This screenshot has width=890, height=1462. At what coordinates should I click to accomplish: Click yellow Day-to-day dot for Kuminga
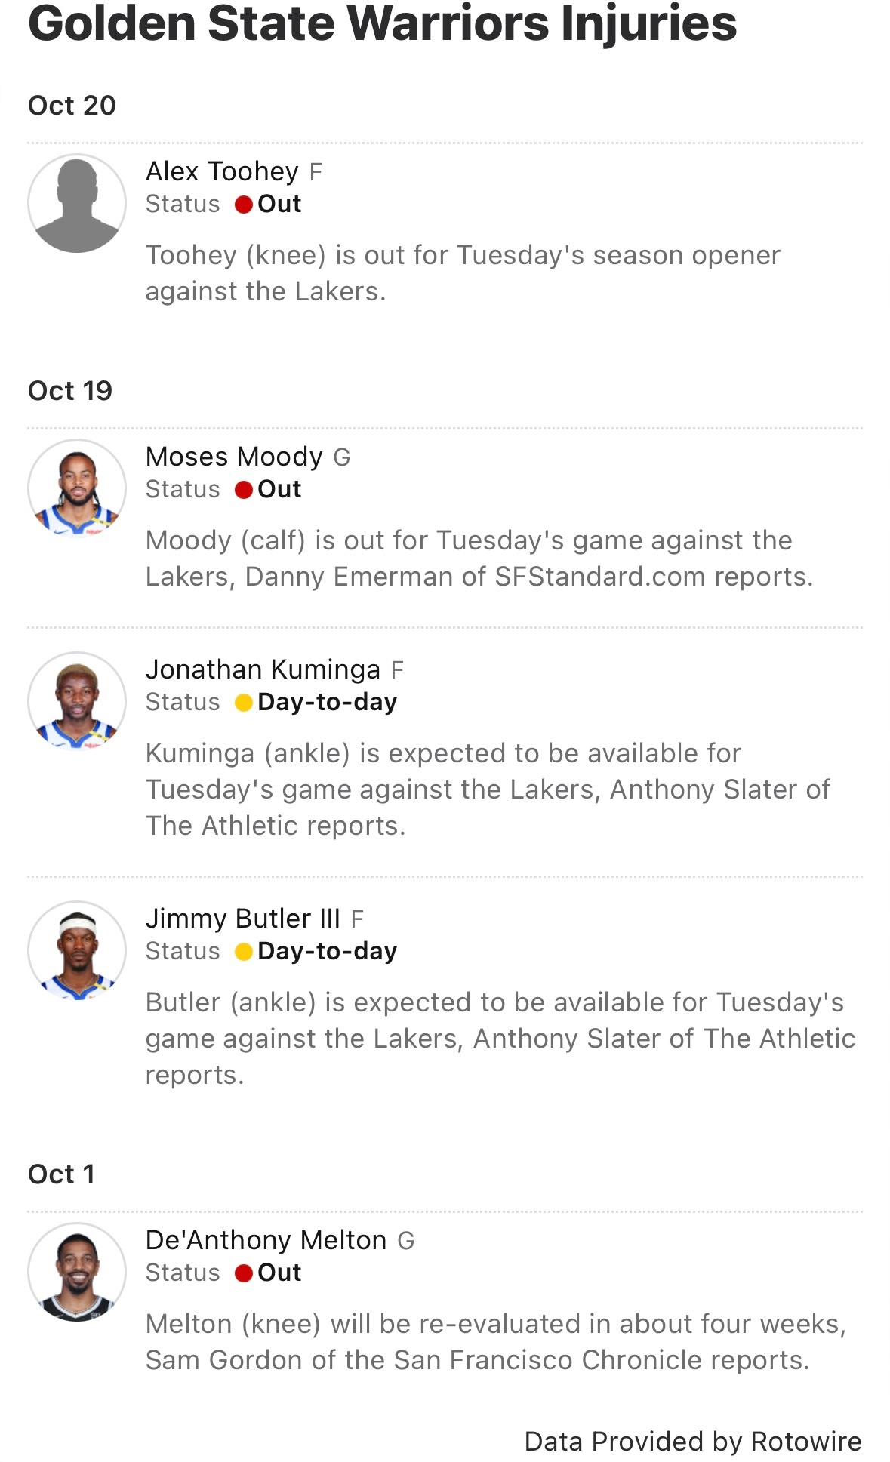[x=243, y=703]
